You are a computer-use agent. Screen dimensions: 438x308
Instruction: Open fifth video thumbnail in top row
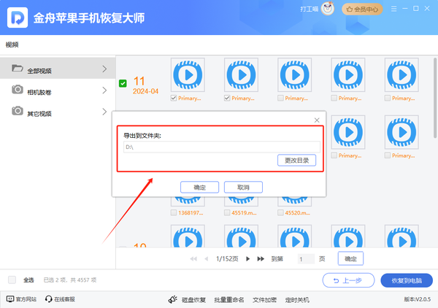pos(401,75)
